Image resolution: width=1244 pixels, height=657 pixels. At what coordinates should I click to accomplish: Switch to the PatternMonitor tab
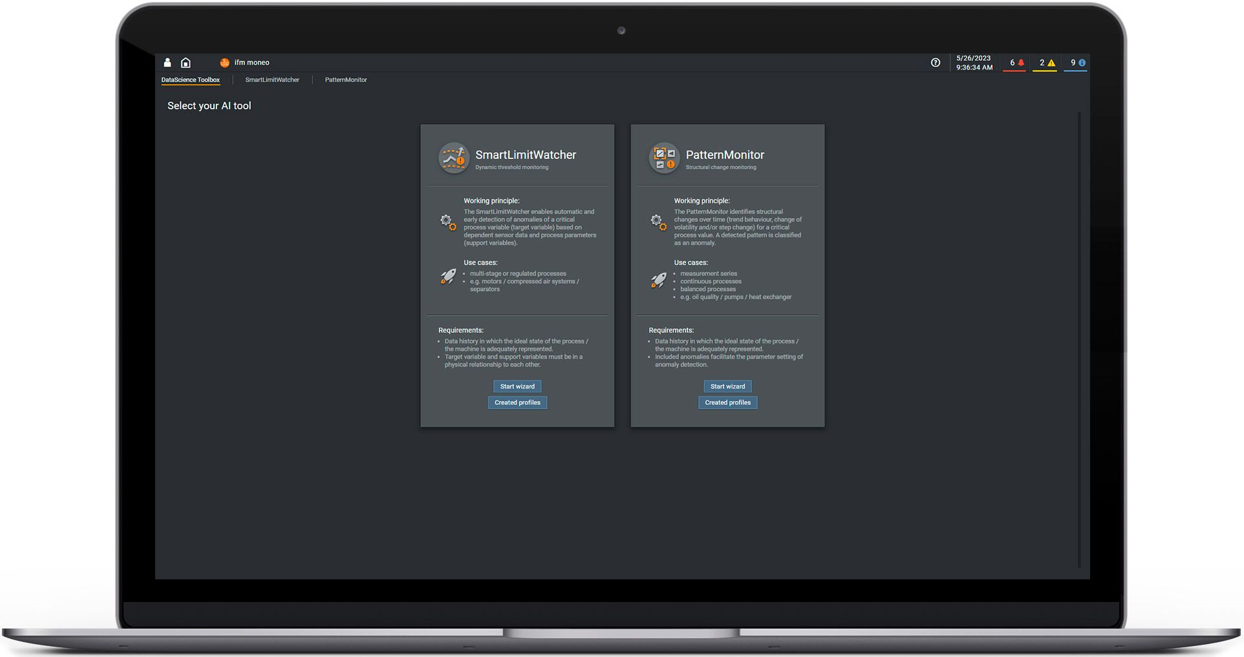coord(346,80)
